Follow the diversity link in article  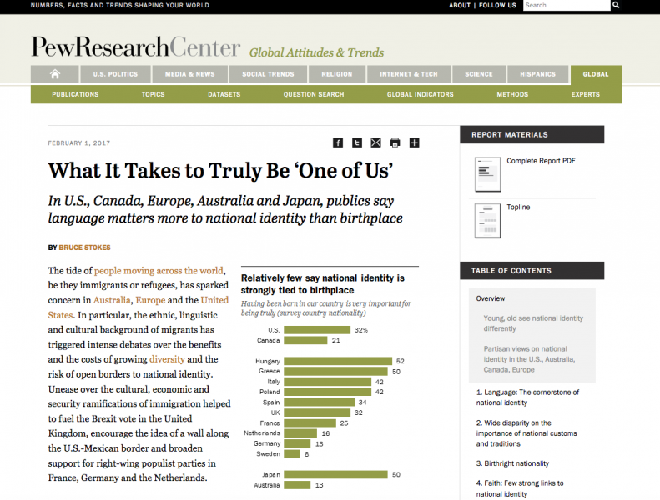pos(167,359)
